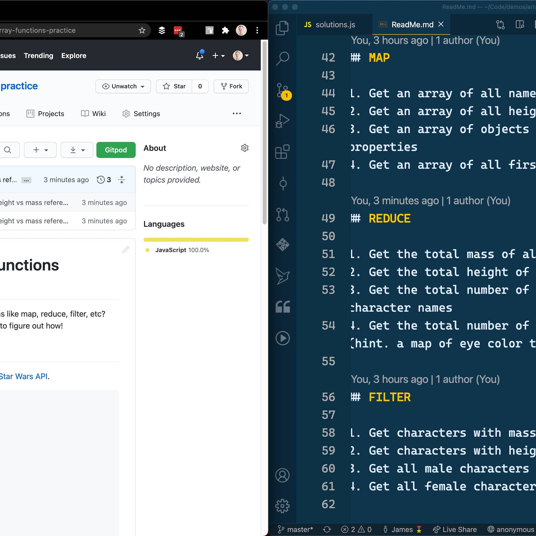Image resolution: width=536 pixels, height=536 pixels.
Task: Bookmark page with the star in address bar
Action: point(142,30)
